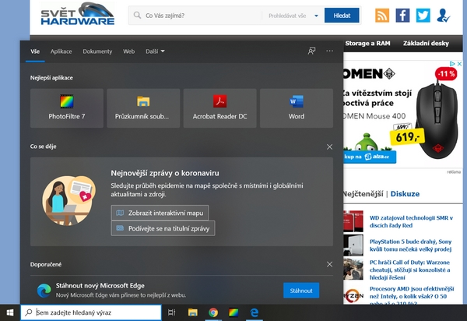Launch Word from top apps
This screenshot has height=321, width=467.
point(297,108)
